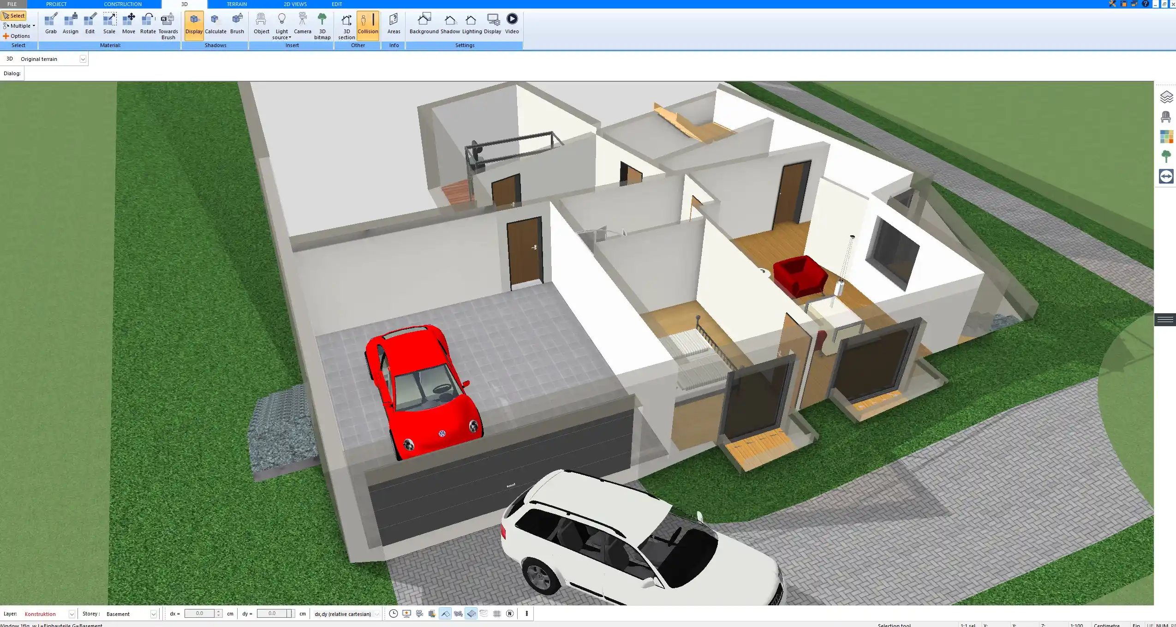This screenshot has width=1176, height=627.
Task: Click Calculate shadows
Action: coord(215,24)
